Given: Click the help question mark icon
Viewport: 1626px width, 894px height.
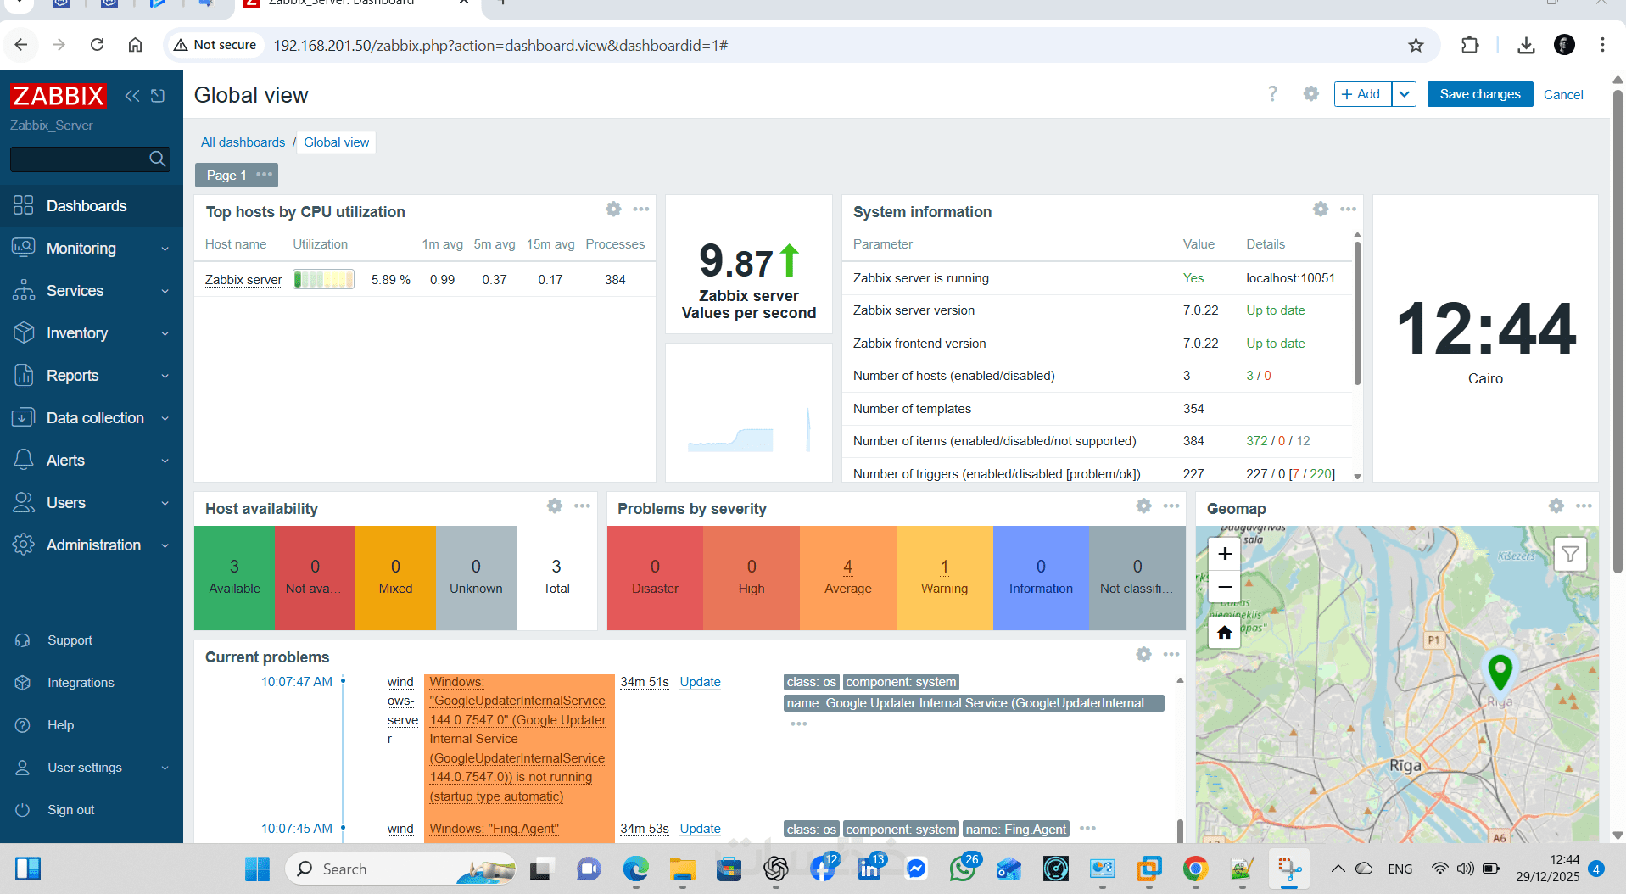Looking at the screenshot, I should (x=1272, y=93).
